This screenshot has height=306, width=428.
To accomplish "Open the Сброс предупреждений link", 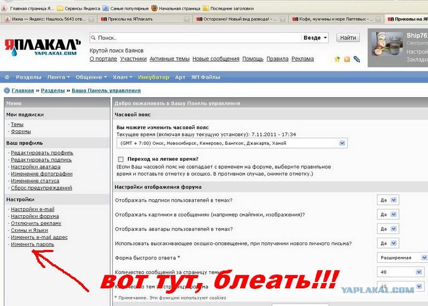I will 42,188.
